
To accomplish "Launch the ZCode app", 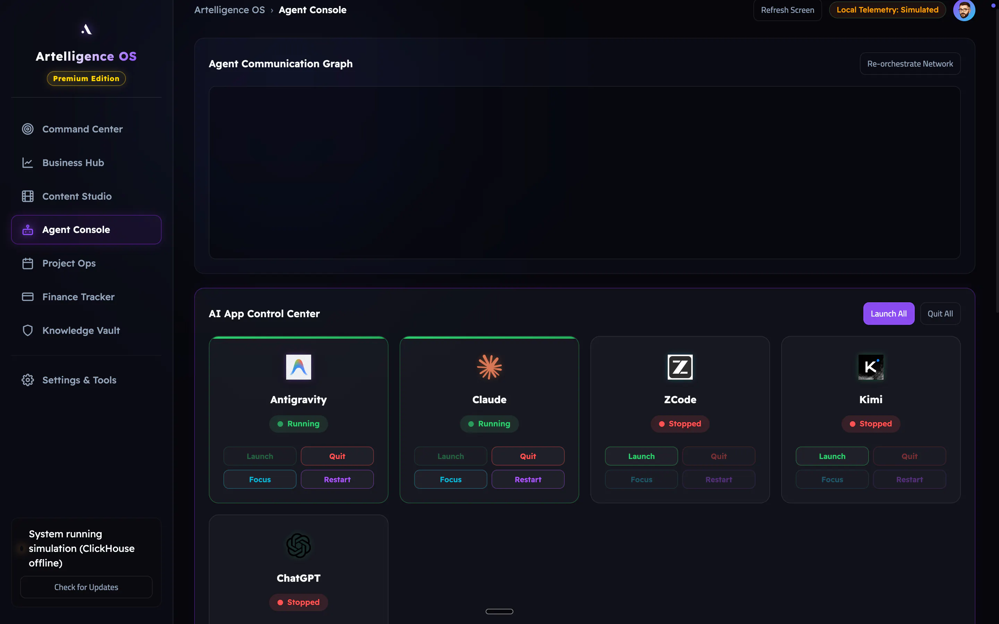I will (x=641, y=456).
